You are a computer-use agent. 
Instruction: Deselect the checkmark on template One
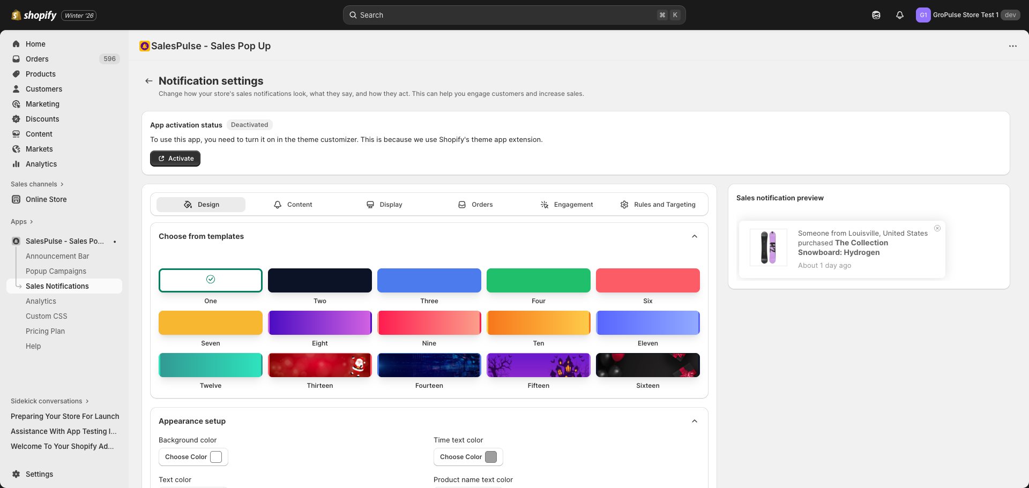(210, 279)
